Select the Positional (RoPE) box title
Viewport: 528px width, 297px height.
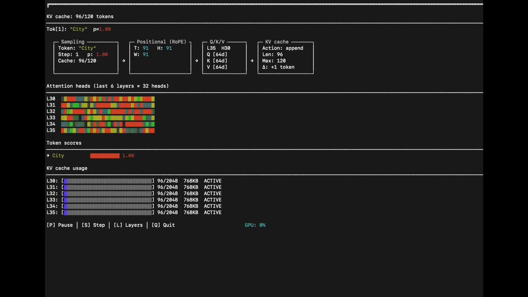(161, 42)
